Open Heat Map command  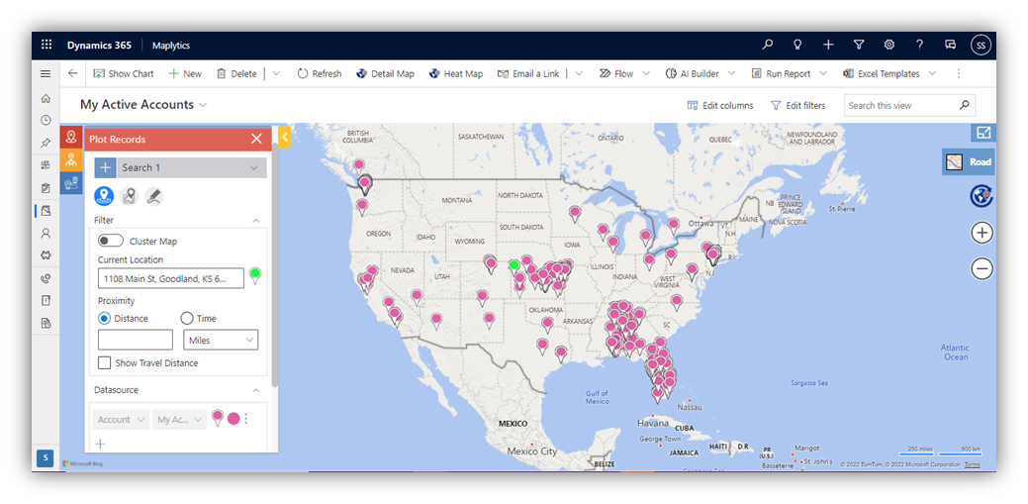coord(456,73)
